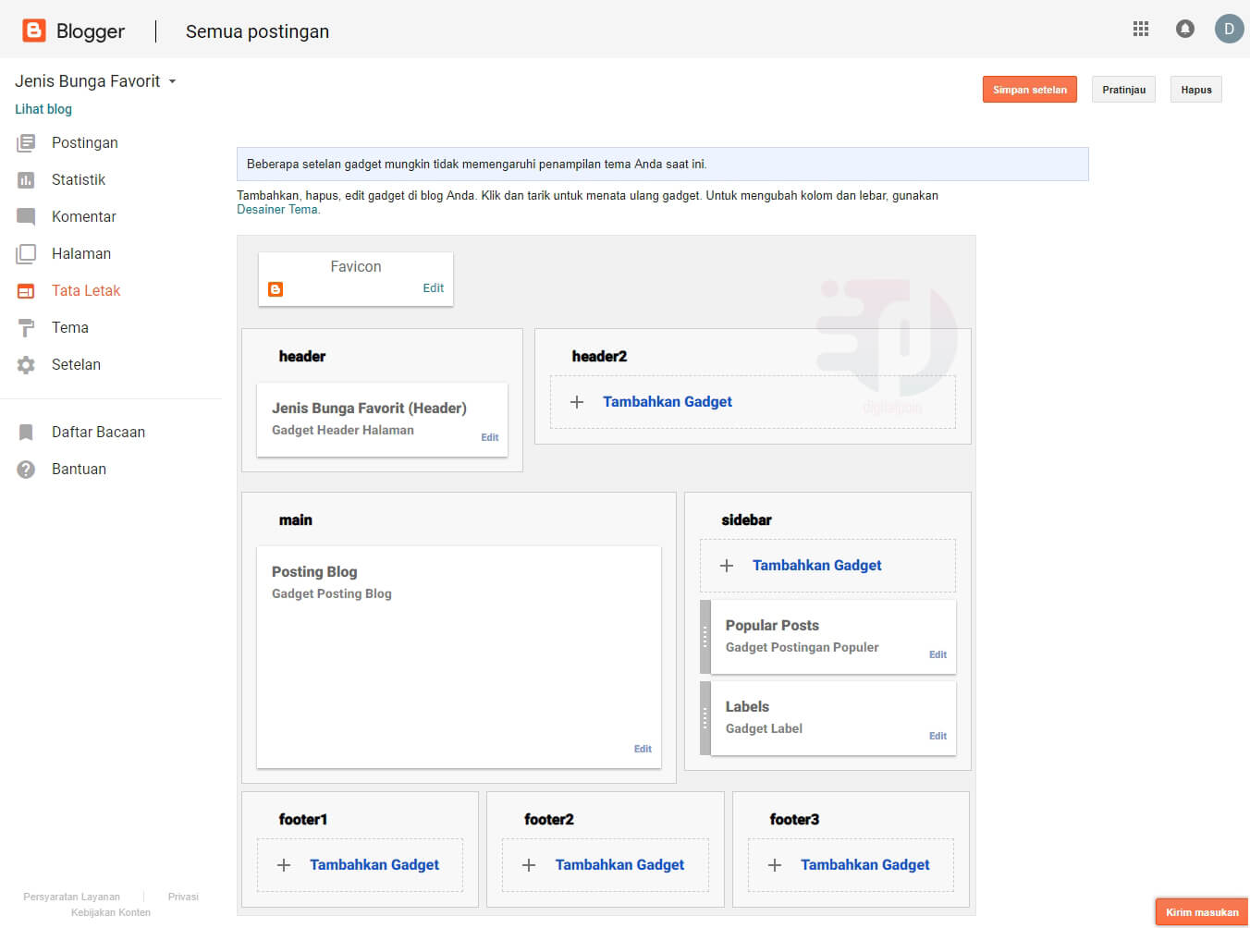
Task: Edit the Favicon gadget
Action: tap(433, 288)
